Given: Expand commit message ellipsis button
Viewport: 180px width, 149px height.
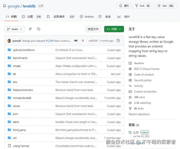Looking at the screenshot, I should [76, 41].
